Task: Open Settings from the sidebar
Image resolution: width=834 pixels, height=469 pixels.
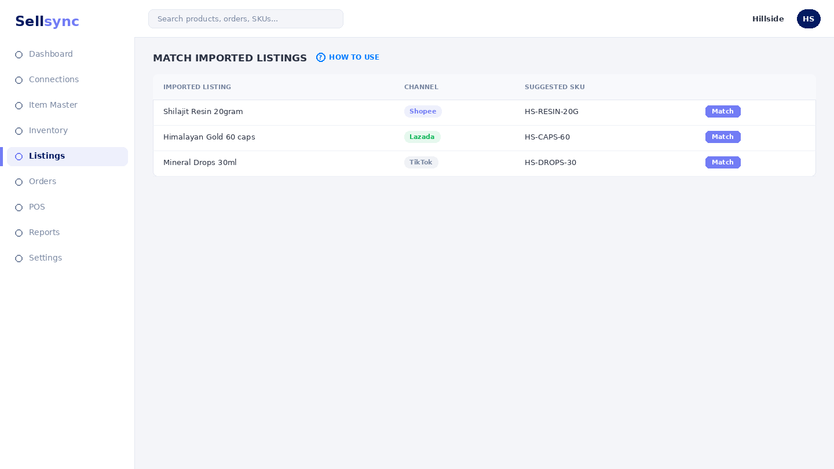Action: pyautogui.click(x=67, y=258)
